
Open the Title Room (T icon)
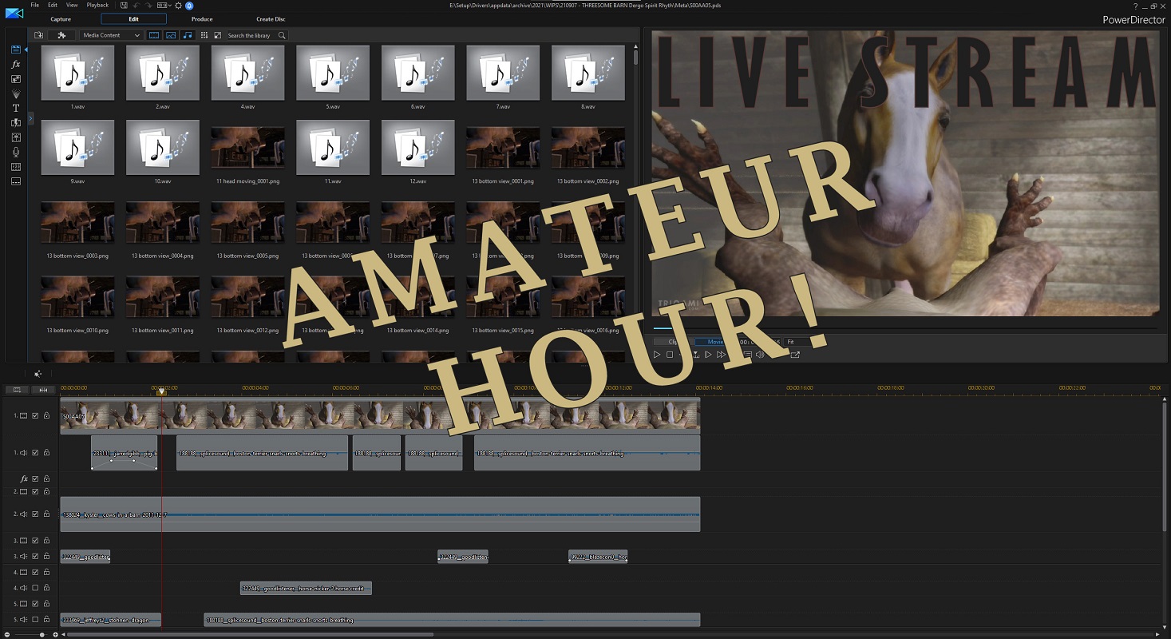[16, 108]
